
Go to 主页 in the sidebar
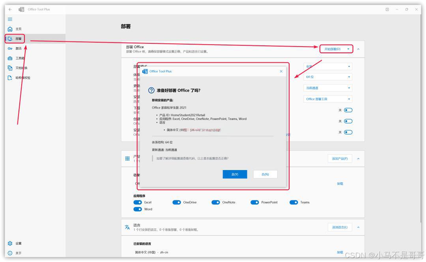(x=35, y=29)
